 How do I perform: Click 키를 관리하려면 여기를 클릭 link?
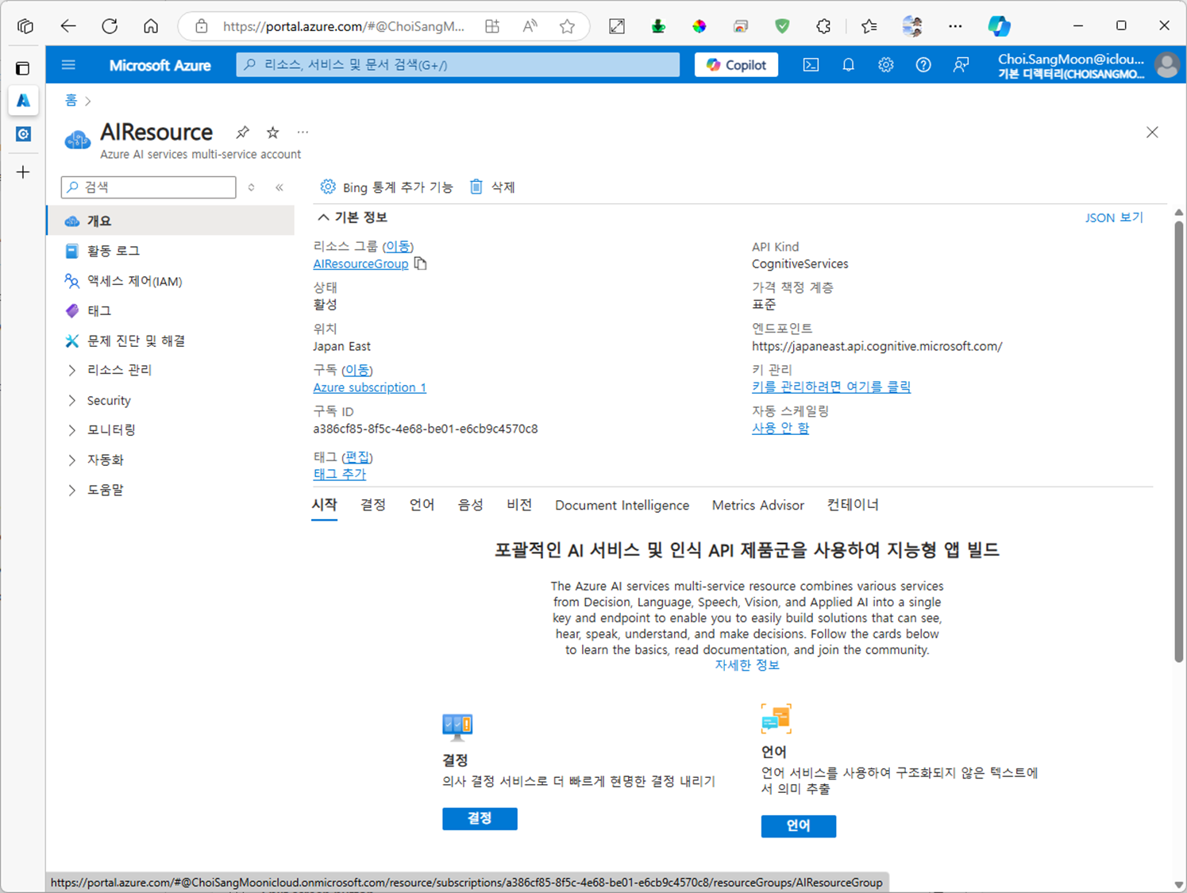click(x=831, y=387)
